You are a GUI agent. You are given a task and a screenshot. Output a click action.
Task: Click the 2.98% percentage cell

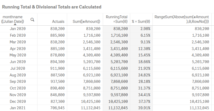(145, 29)
